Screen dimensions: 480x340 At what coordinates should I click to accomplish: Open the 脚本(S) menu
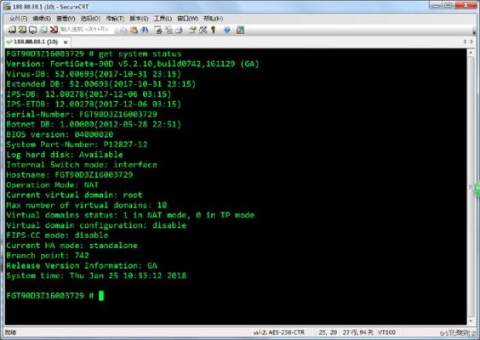[139, 19]
